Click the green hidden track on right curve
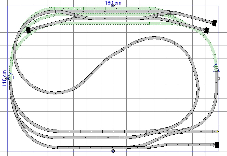The height and width of the screenshot is (156, 227). point(209,46)
